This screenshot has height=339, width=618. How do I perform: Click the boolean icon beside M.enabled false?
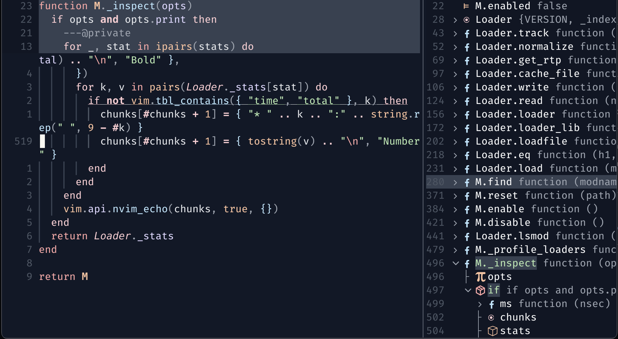(466, 6)
